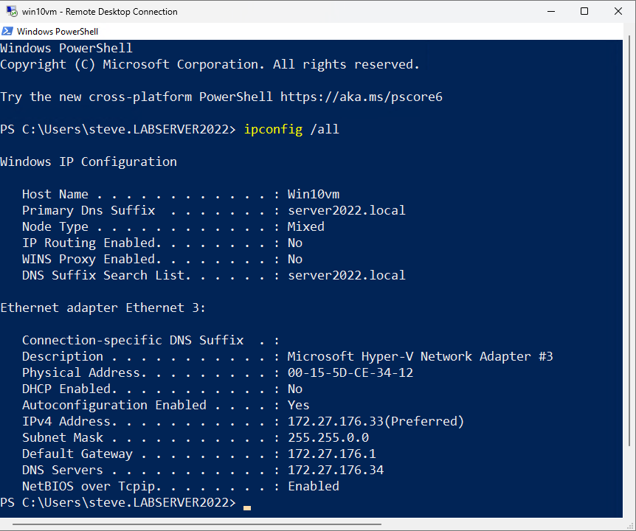Click the subnet mask 255.255.0.0

(x=328, y=438)
